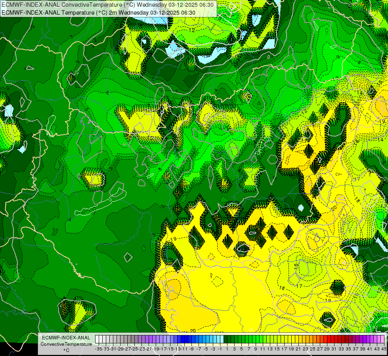Select the purple swatch above 39
The image size is (388, 356).
[361, 339]
